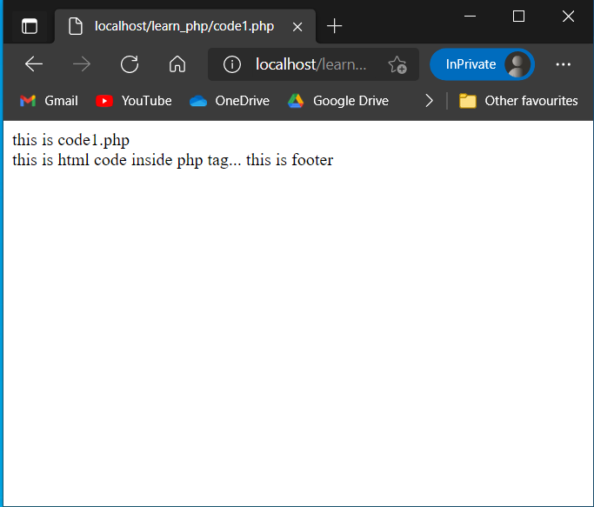Viewport: 594px width, 507px height.
Task: Open the YouTube bookmark
Action: (134, 101)
